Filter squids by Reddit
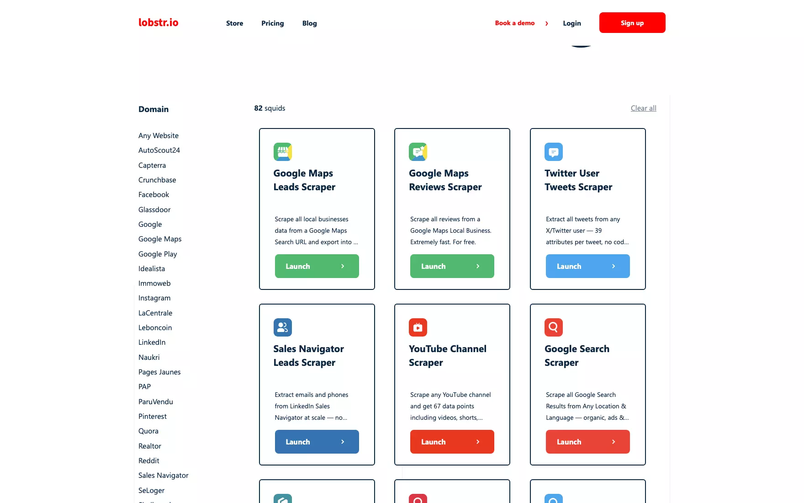Viewport: 804px width, 503px height. [148, 461]
